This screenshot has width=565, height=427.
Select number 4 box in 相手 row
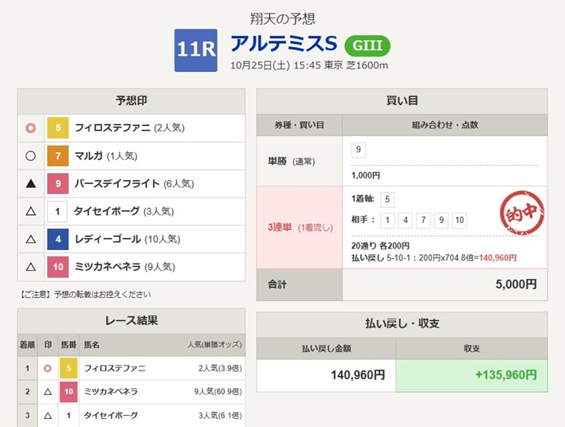pyautogui.click(x=406, y=221)
